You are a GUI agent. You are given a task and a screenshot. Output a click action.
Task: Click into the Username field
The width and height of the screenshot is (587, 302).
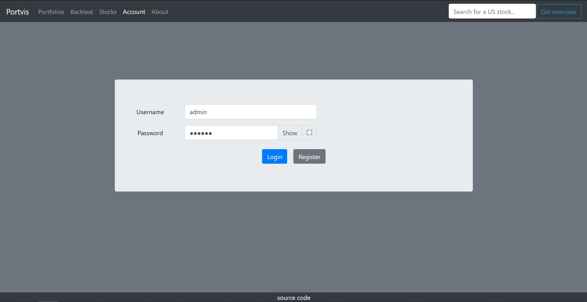pos(250,112)
